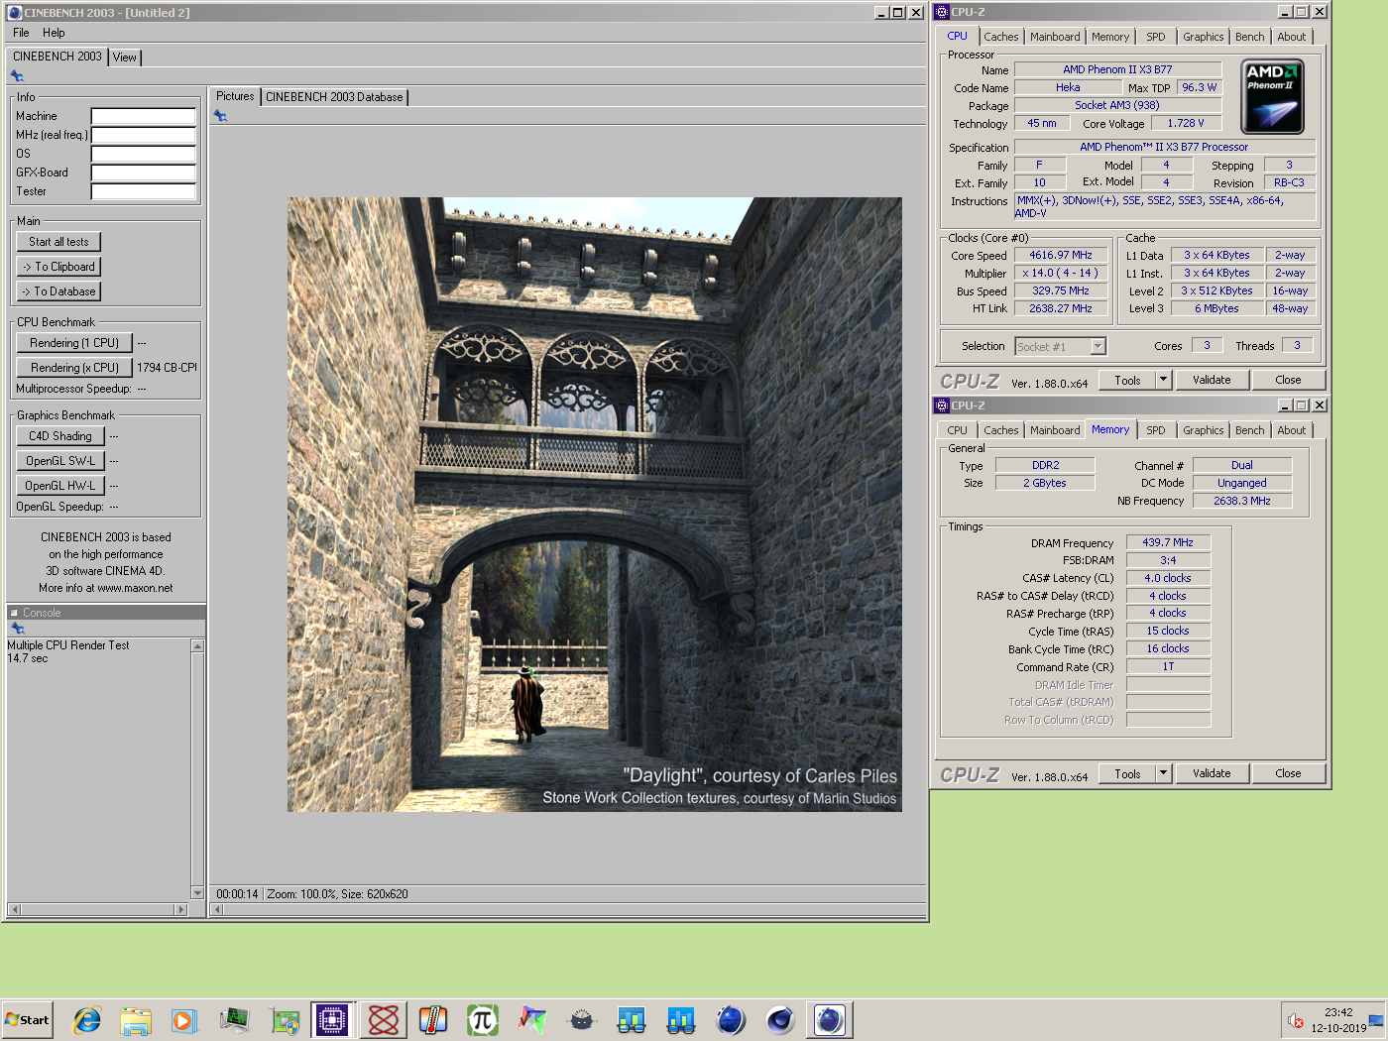
Task: Open the CINEBENCH 2003 Database tab
Action: click(x=334, y=97)
